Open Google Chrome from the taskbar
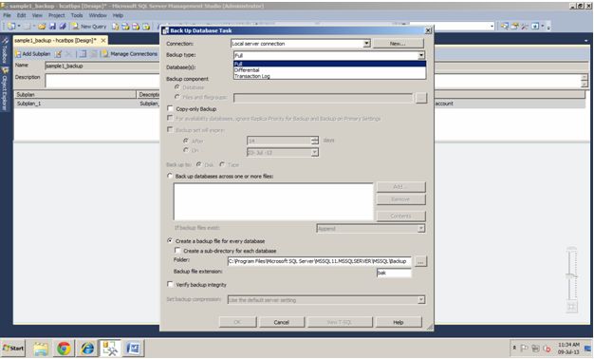This screenshot has width=594, height=359. 64,348
